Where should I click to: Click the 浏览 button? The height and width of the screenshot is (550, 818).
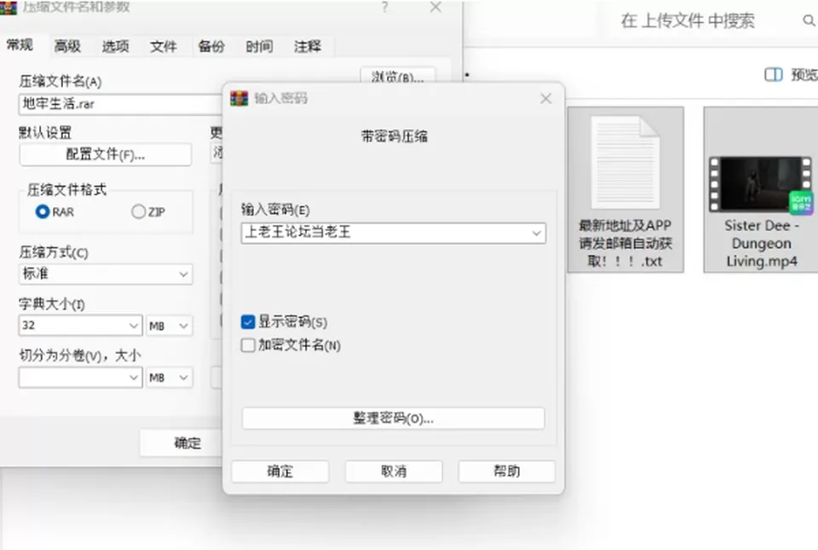click(x=398, y=76)
